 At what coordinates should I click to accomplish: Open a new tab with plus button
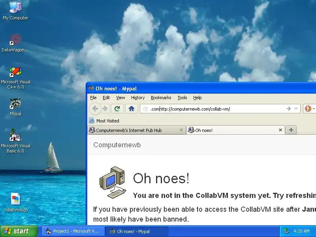coord(291,130)
